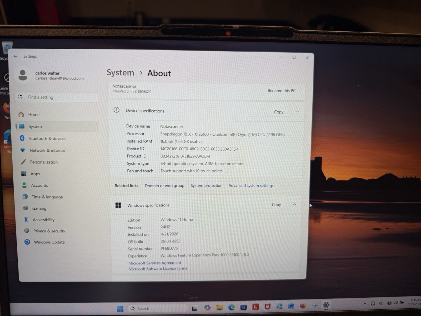Click Rename this PC
Viewport: 421px width, 316px height.
click(282, 91)
